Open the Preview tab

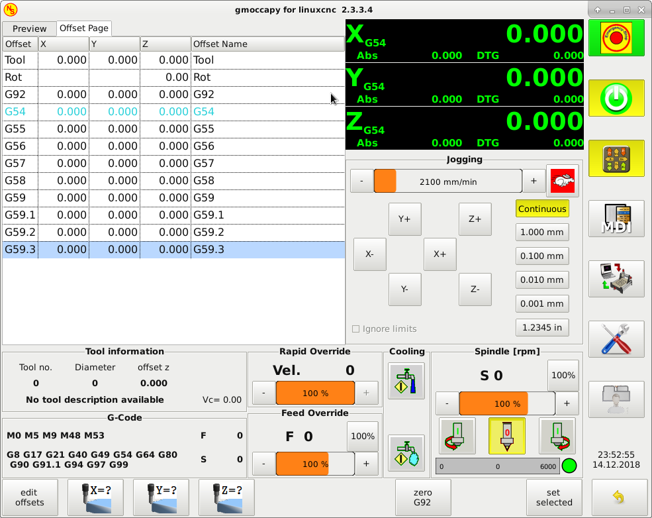click(x=29, y=28)
